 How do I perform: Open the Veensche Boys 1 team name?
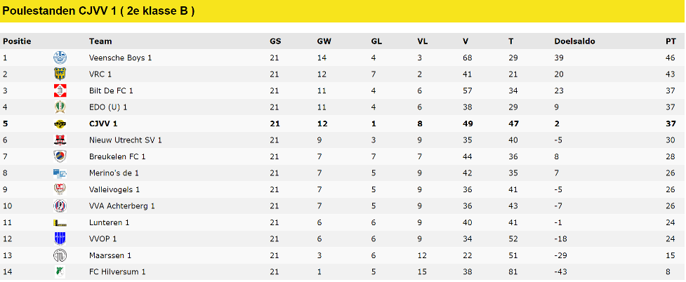(x=120, y=58)
